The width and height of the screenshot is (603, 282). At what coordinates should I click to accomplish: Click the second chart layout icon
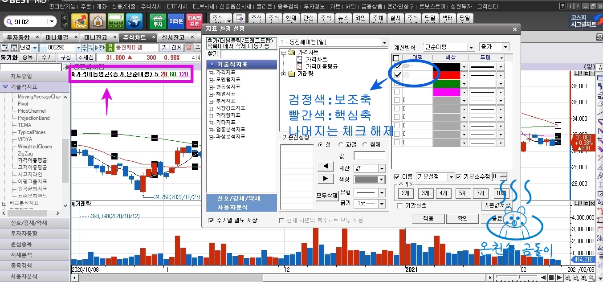click(x=14, y=47)
